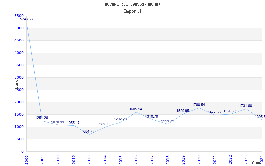Click the 5000 y-axis value
Viewport: 265px width, 166px height.
coord(19,28)
